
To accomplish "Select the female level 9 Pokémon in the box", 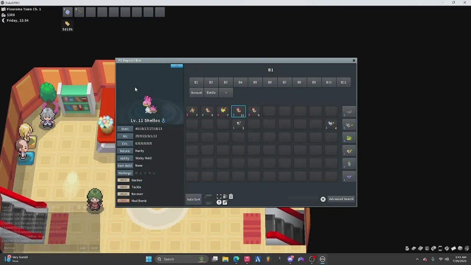I will pos(254,112).
